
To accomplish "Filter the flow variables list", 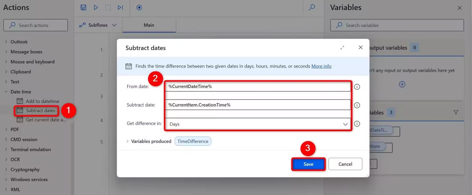I will click(456, 112).
